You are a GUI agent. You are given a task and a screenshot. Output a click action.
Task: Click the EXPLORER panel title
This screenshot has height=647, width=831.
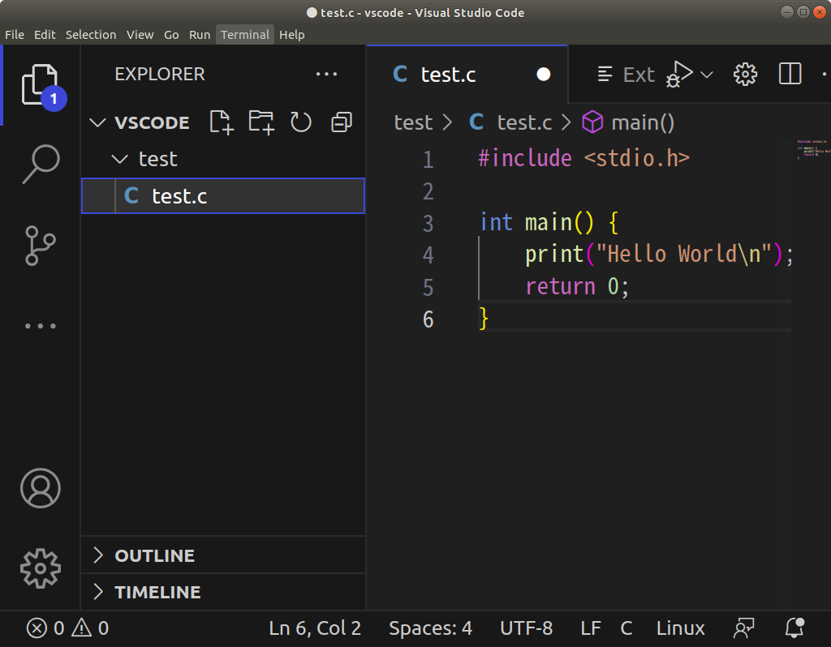(x=160, y=74)
